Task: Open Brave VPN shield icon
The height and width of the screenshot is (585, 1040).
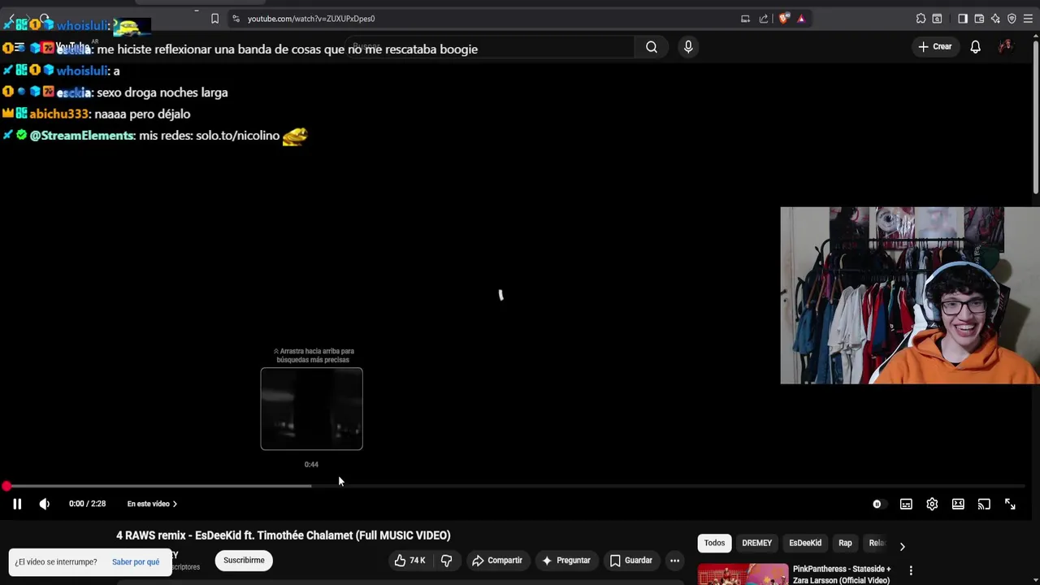Action: tap(1012, 19)
